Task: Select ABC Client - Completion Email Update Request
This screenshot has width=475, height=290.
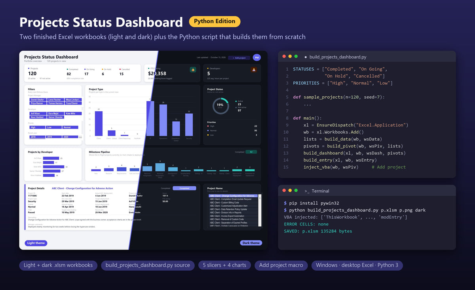Action: point(233,199)
